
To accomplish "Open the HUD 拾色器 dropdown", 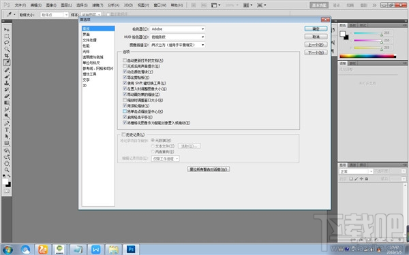I will coord(177,37).
